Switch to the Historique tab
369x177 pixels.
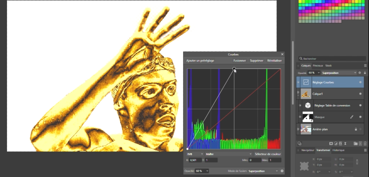[338, 150]
